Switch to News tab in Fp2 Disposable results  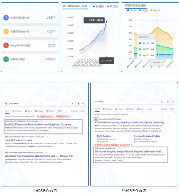28,111
